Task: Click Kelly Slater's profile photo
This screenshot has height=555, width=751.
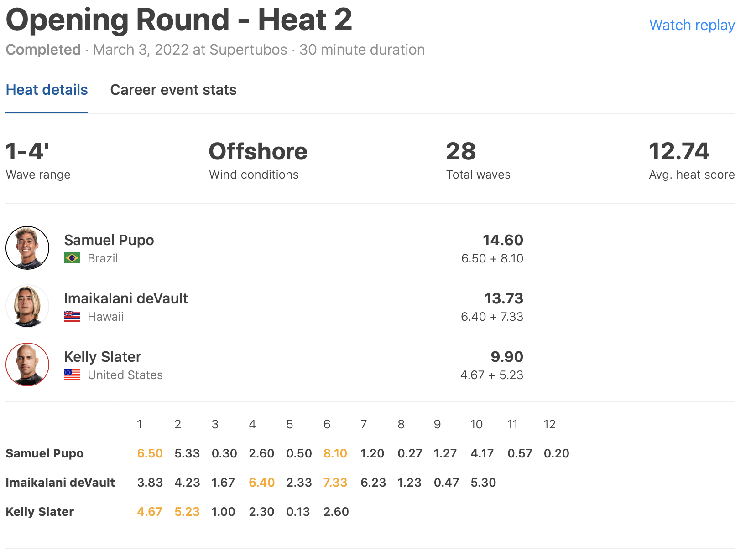Action: (x=27, y=365)
